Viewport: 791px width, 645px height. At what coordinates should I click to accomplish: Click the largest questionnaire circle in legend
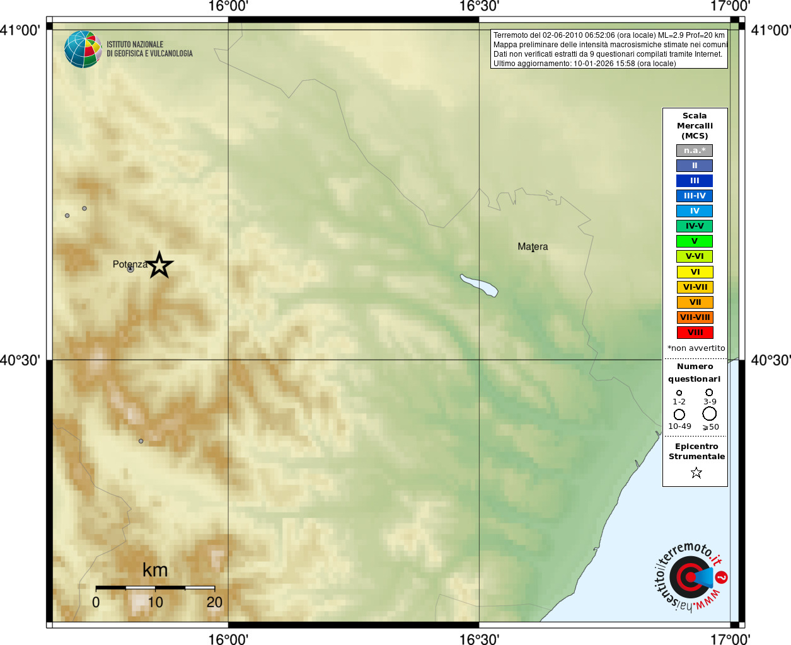click(x=710, y=414)
